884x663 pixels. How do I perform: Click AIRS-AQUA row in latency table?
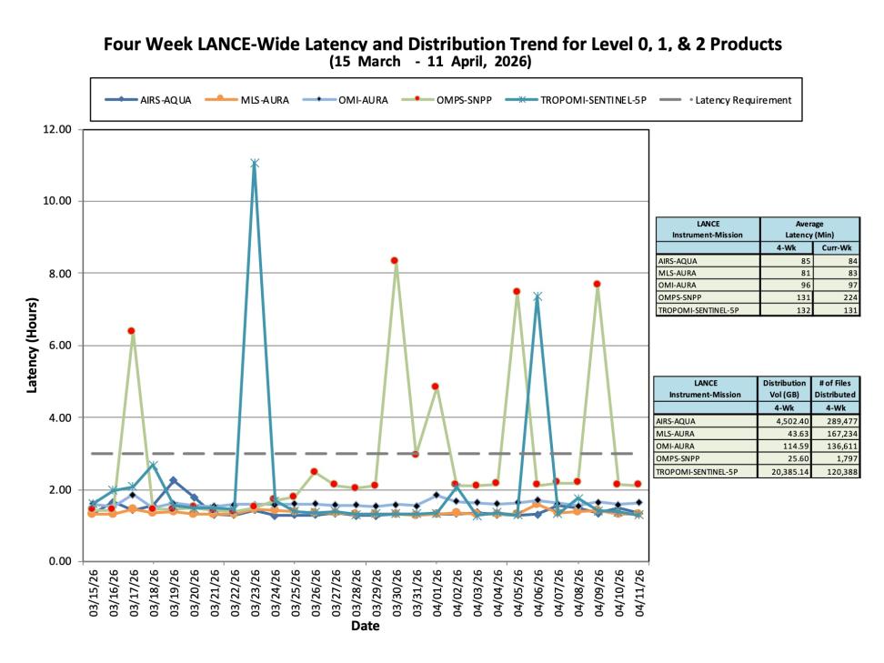tap(758, 261)
